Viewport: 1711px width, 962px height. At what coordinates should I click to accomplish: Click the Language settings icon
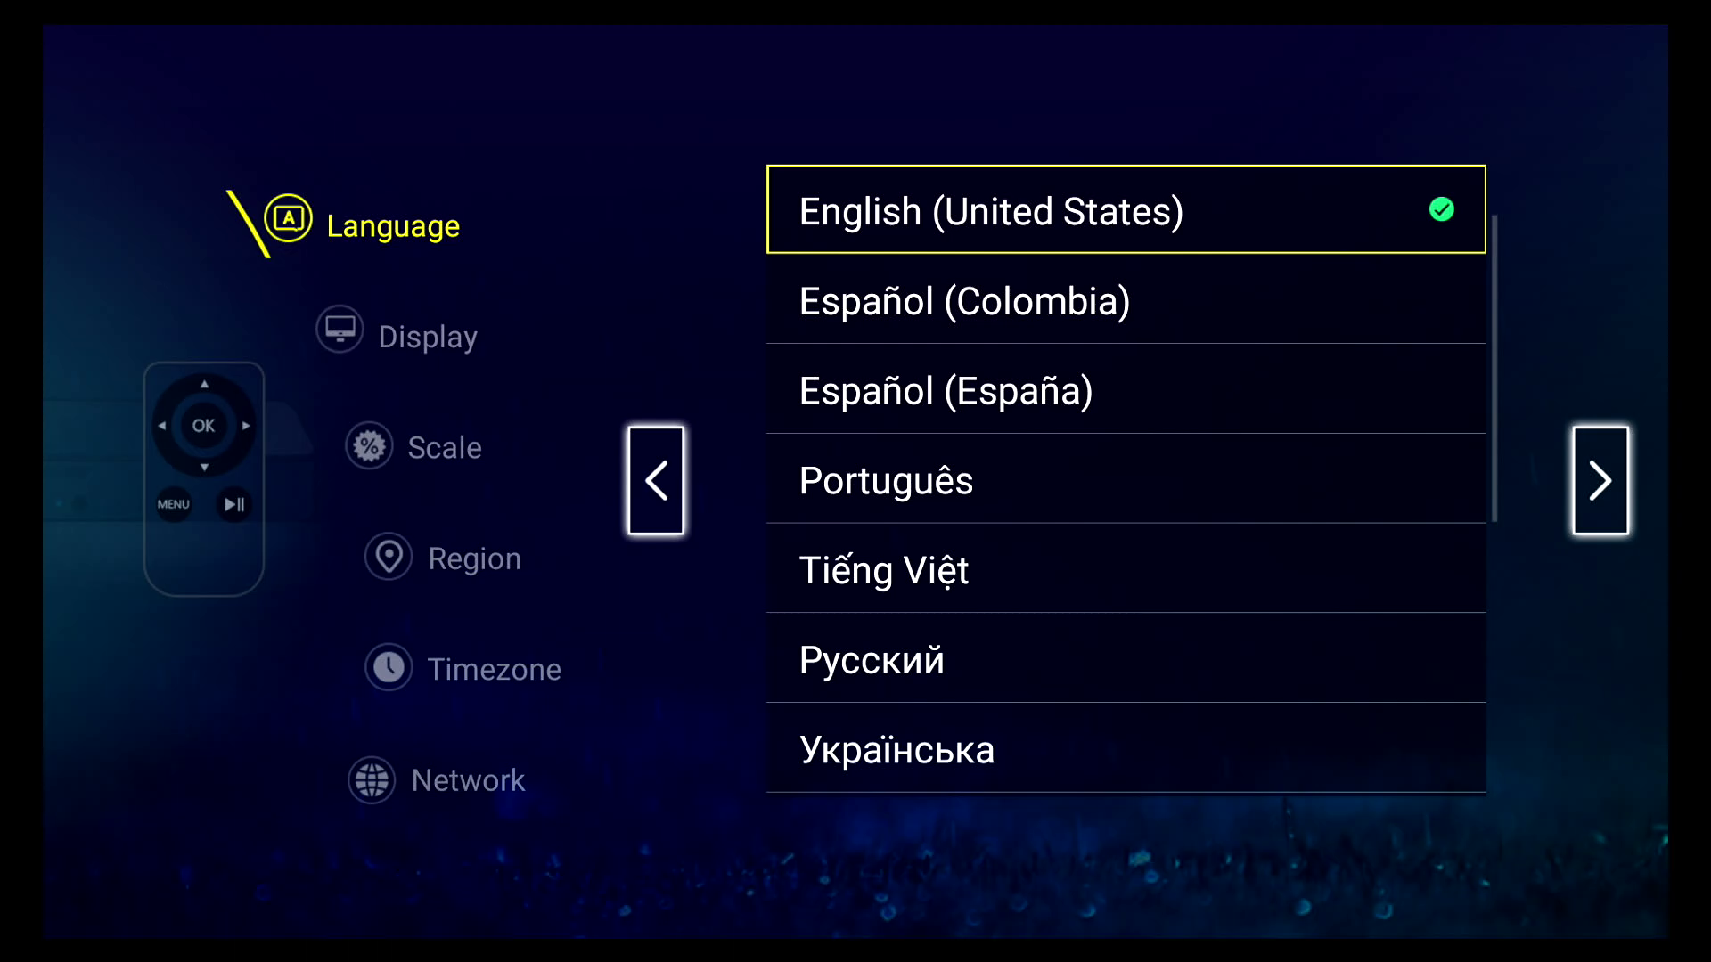coord(288,218)
